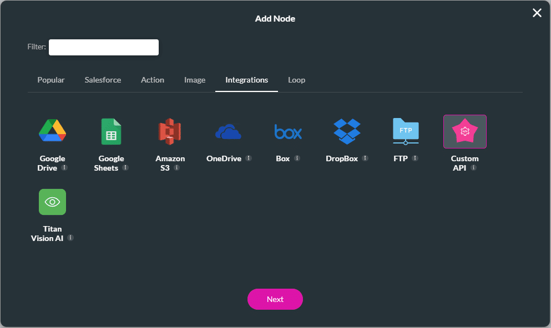
Task: Select the Custom API node
Action: coord(464,131)
